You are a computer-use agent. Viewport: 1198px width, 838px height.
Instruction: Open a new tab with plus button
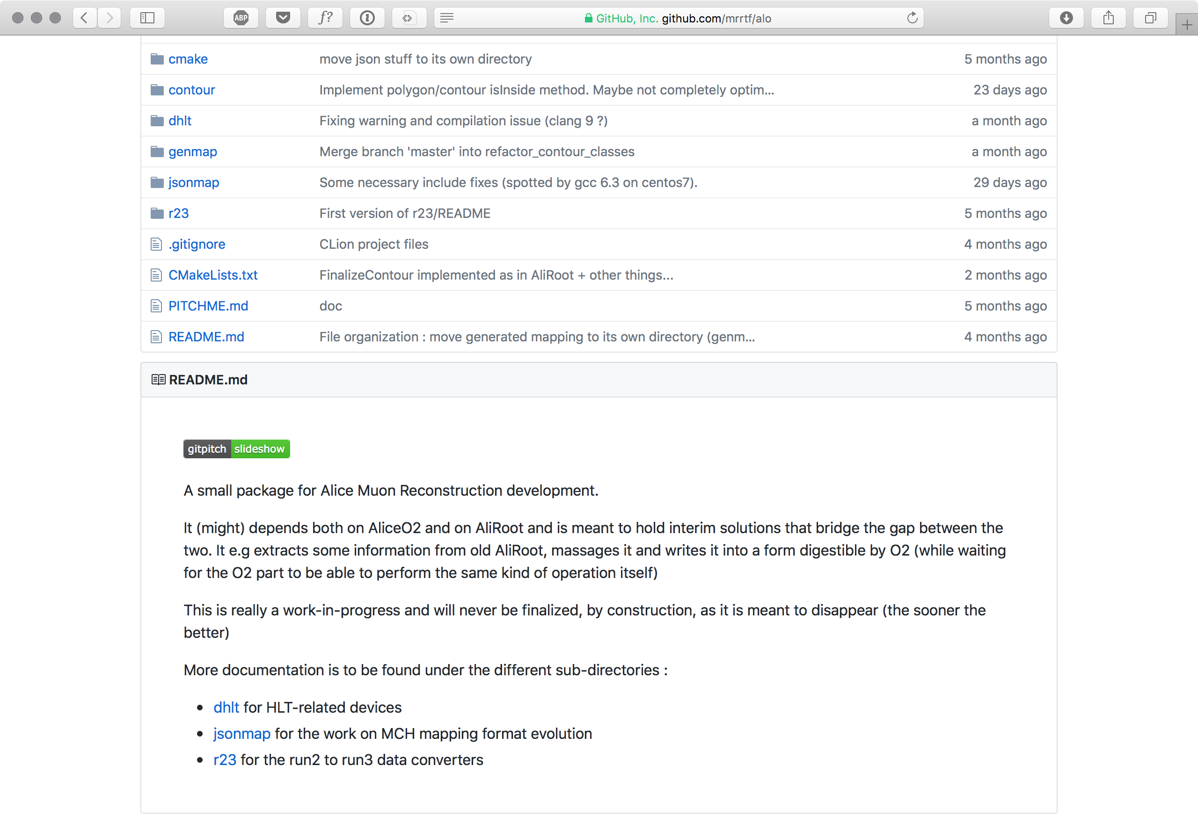coord(1186,25)
